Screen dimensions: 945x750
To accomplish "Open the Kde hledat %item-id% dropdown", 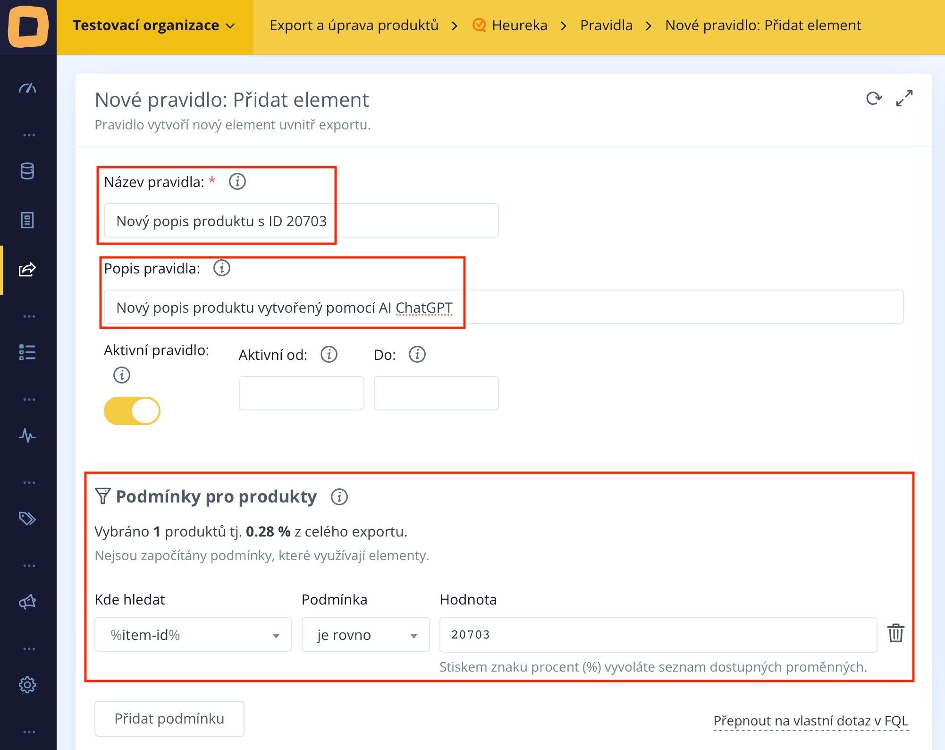I will (x=193, y=635).
